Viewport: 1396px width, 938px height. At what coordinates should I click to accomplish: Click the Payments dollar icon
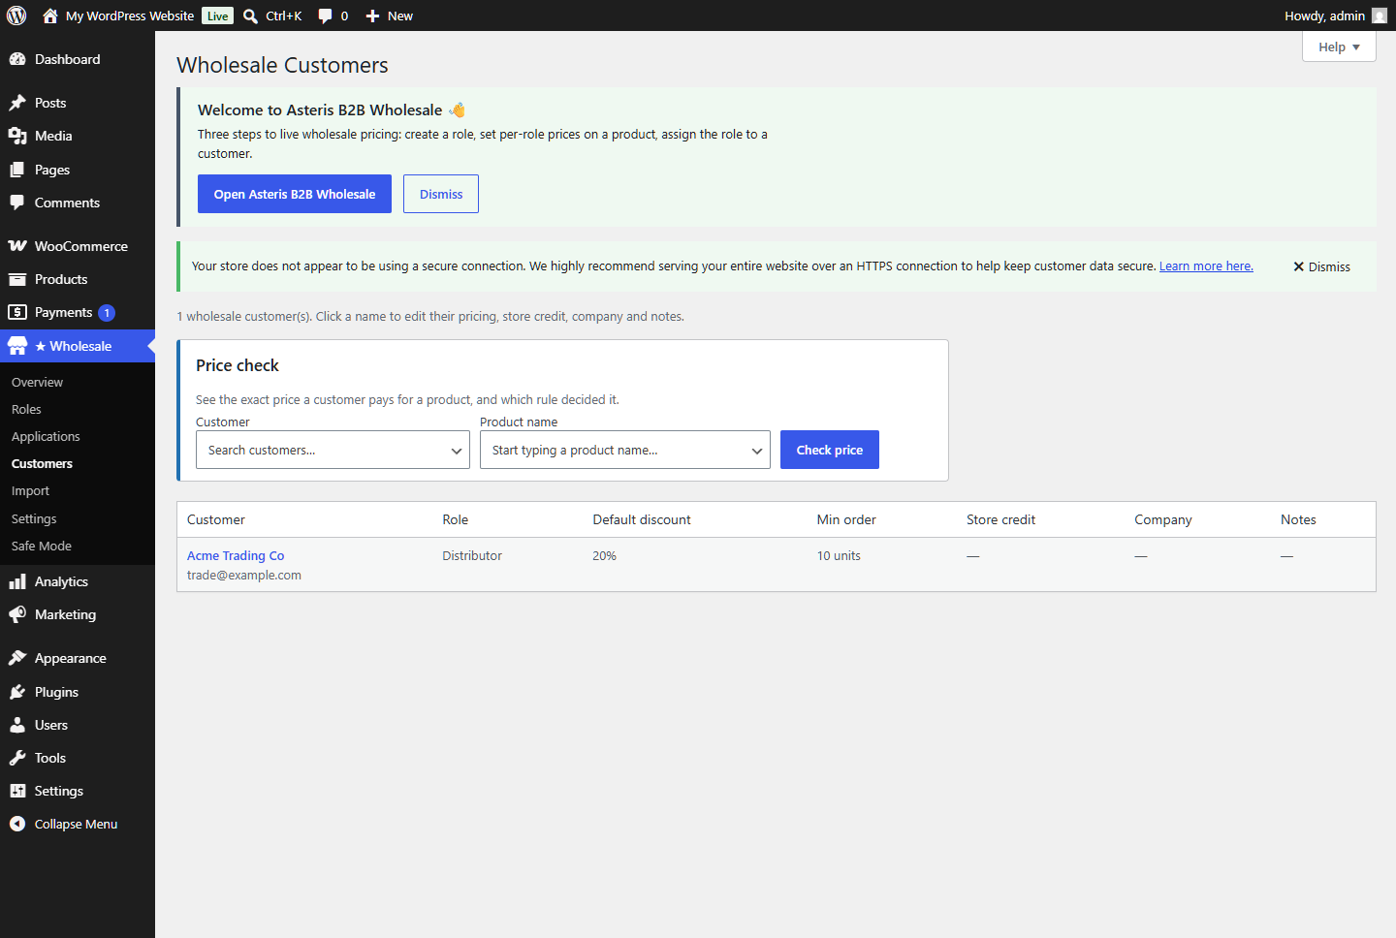coord(17,312)
